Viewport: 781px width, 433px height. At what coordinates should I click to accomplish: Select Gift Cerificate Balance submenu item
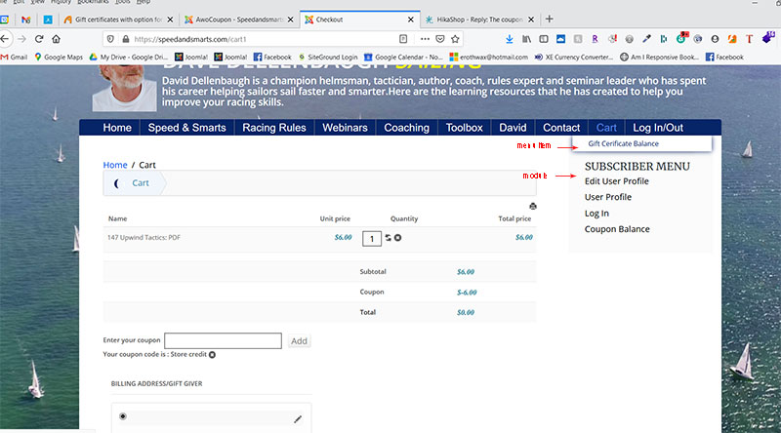[x=623, y=143]
